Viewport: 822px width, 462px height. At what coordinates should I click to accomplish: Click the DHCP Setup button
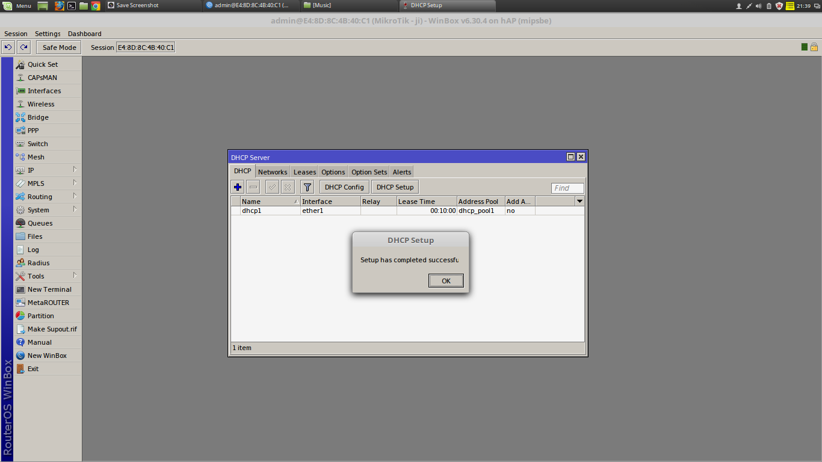pos(395,187)
